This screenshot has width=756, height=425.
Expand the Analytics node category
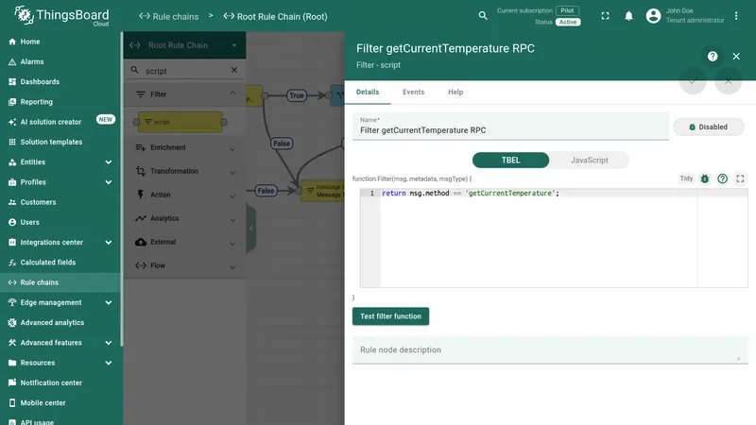[184, 219]
